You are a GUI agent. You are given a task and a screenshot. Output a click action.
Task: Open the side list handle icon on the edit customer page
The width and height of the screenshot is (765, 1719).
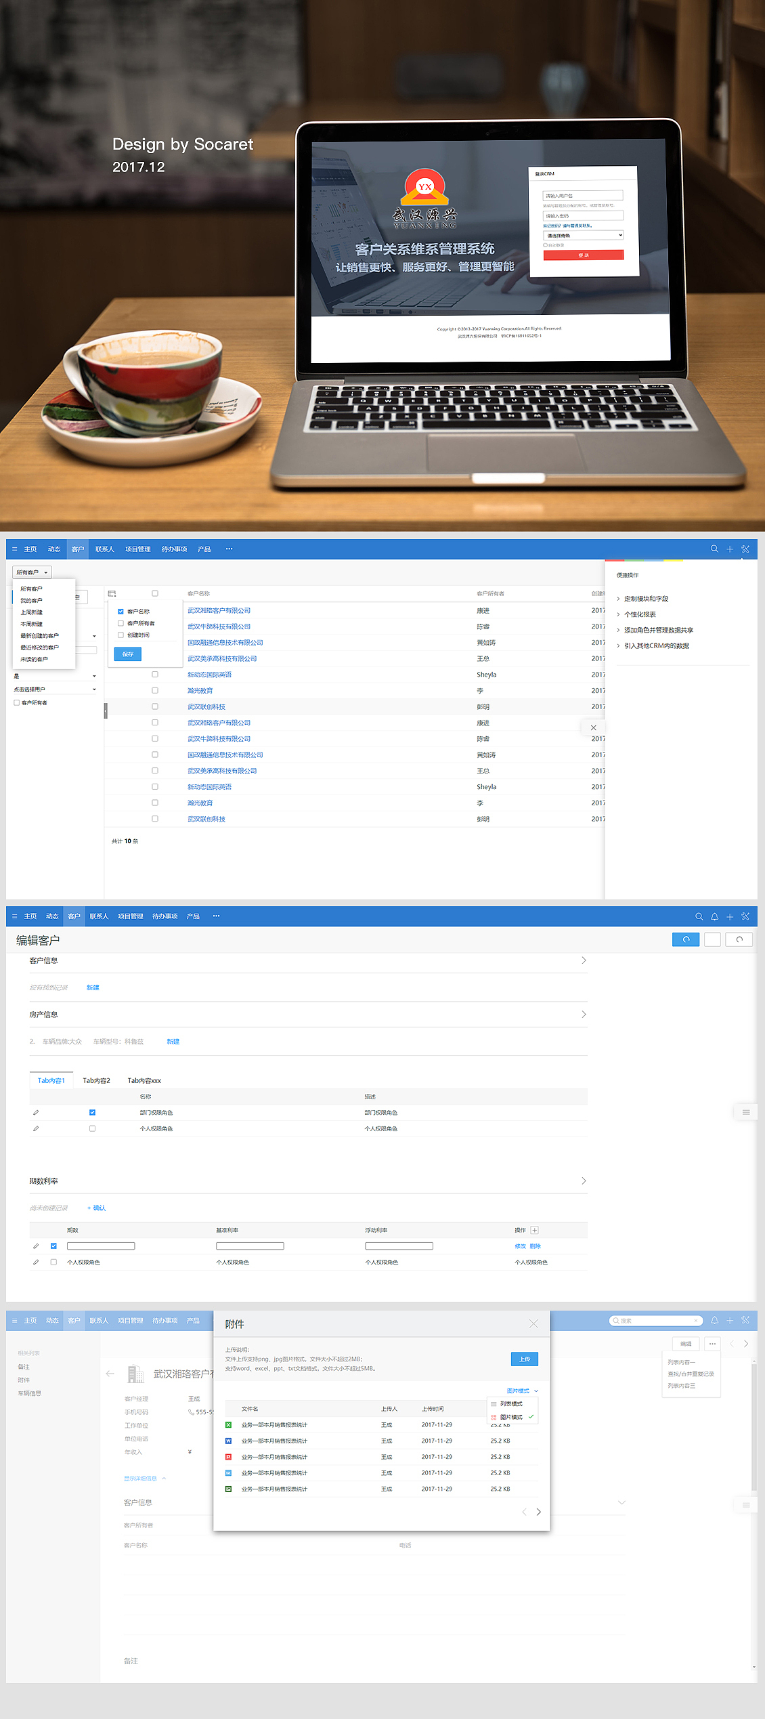(x=745, y=1112)
